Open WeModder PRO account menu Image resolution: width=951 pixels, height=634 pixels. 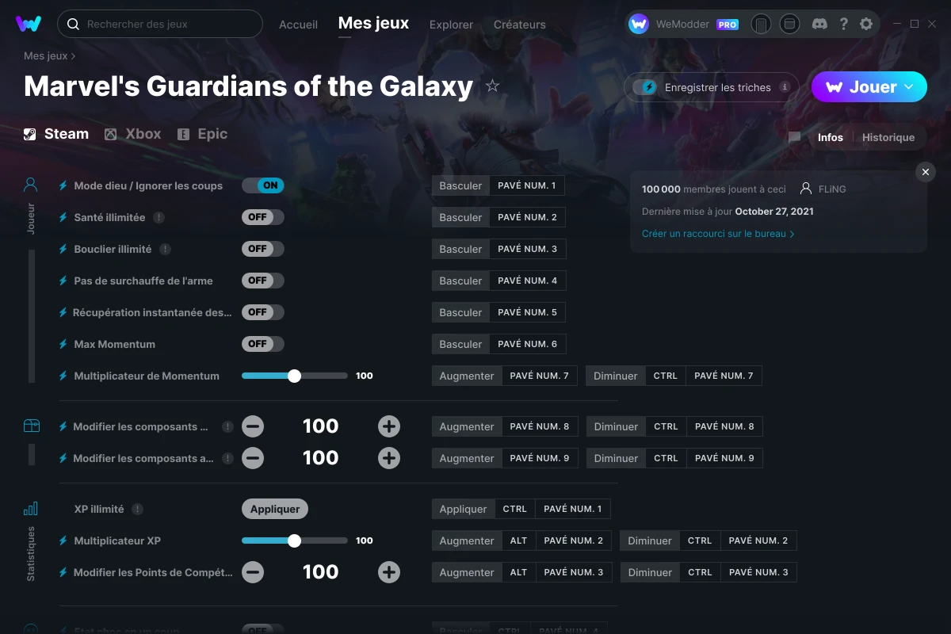[x=684, y=24]
